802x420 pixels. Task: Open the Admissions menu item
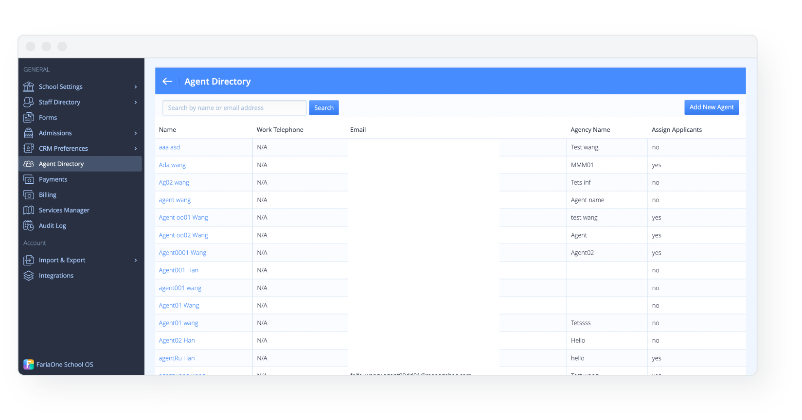pos(55,133)
